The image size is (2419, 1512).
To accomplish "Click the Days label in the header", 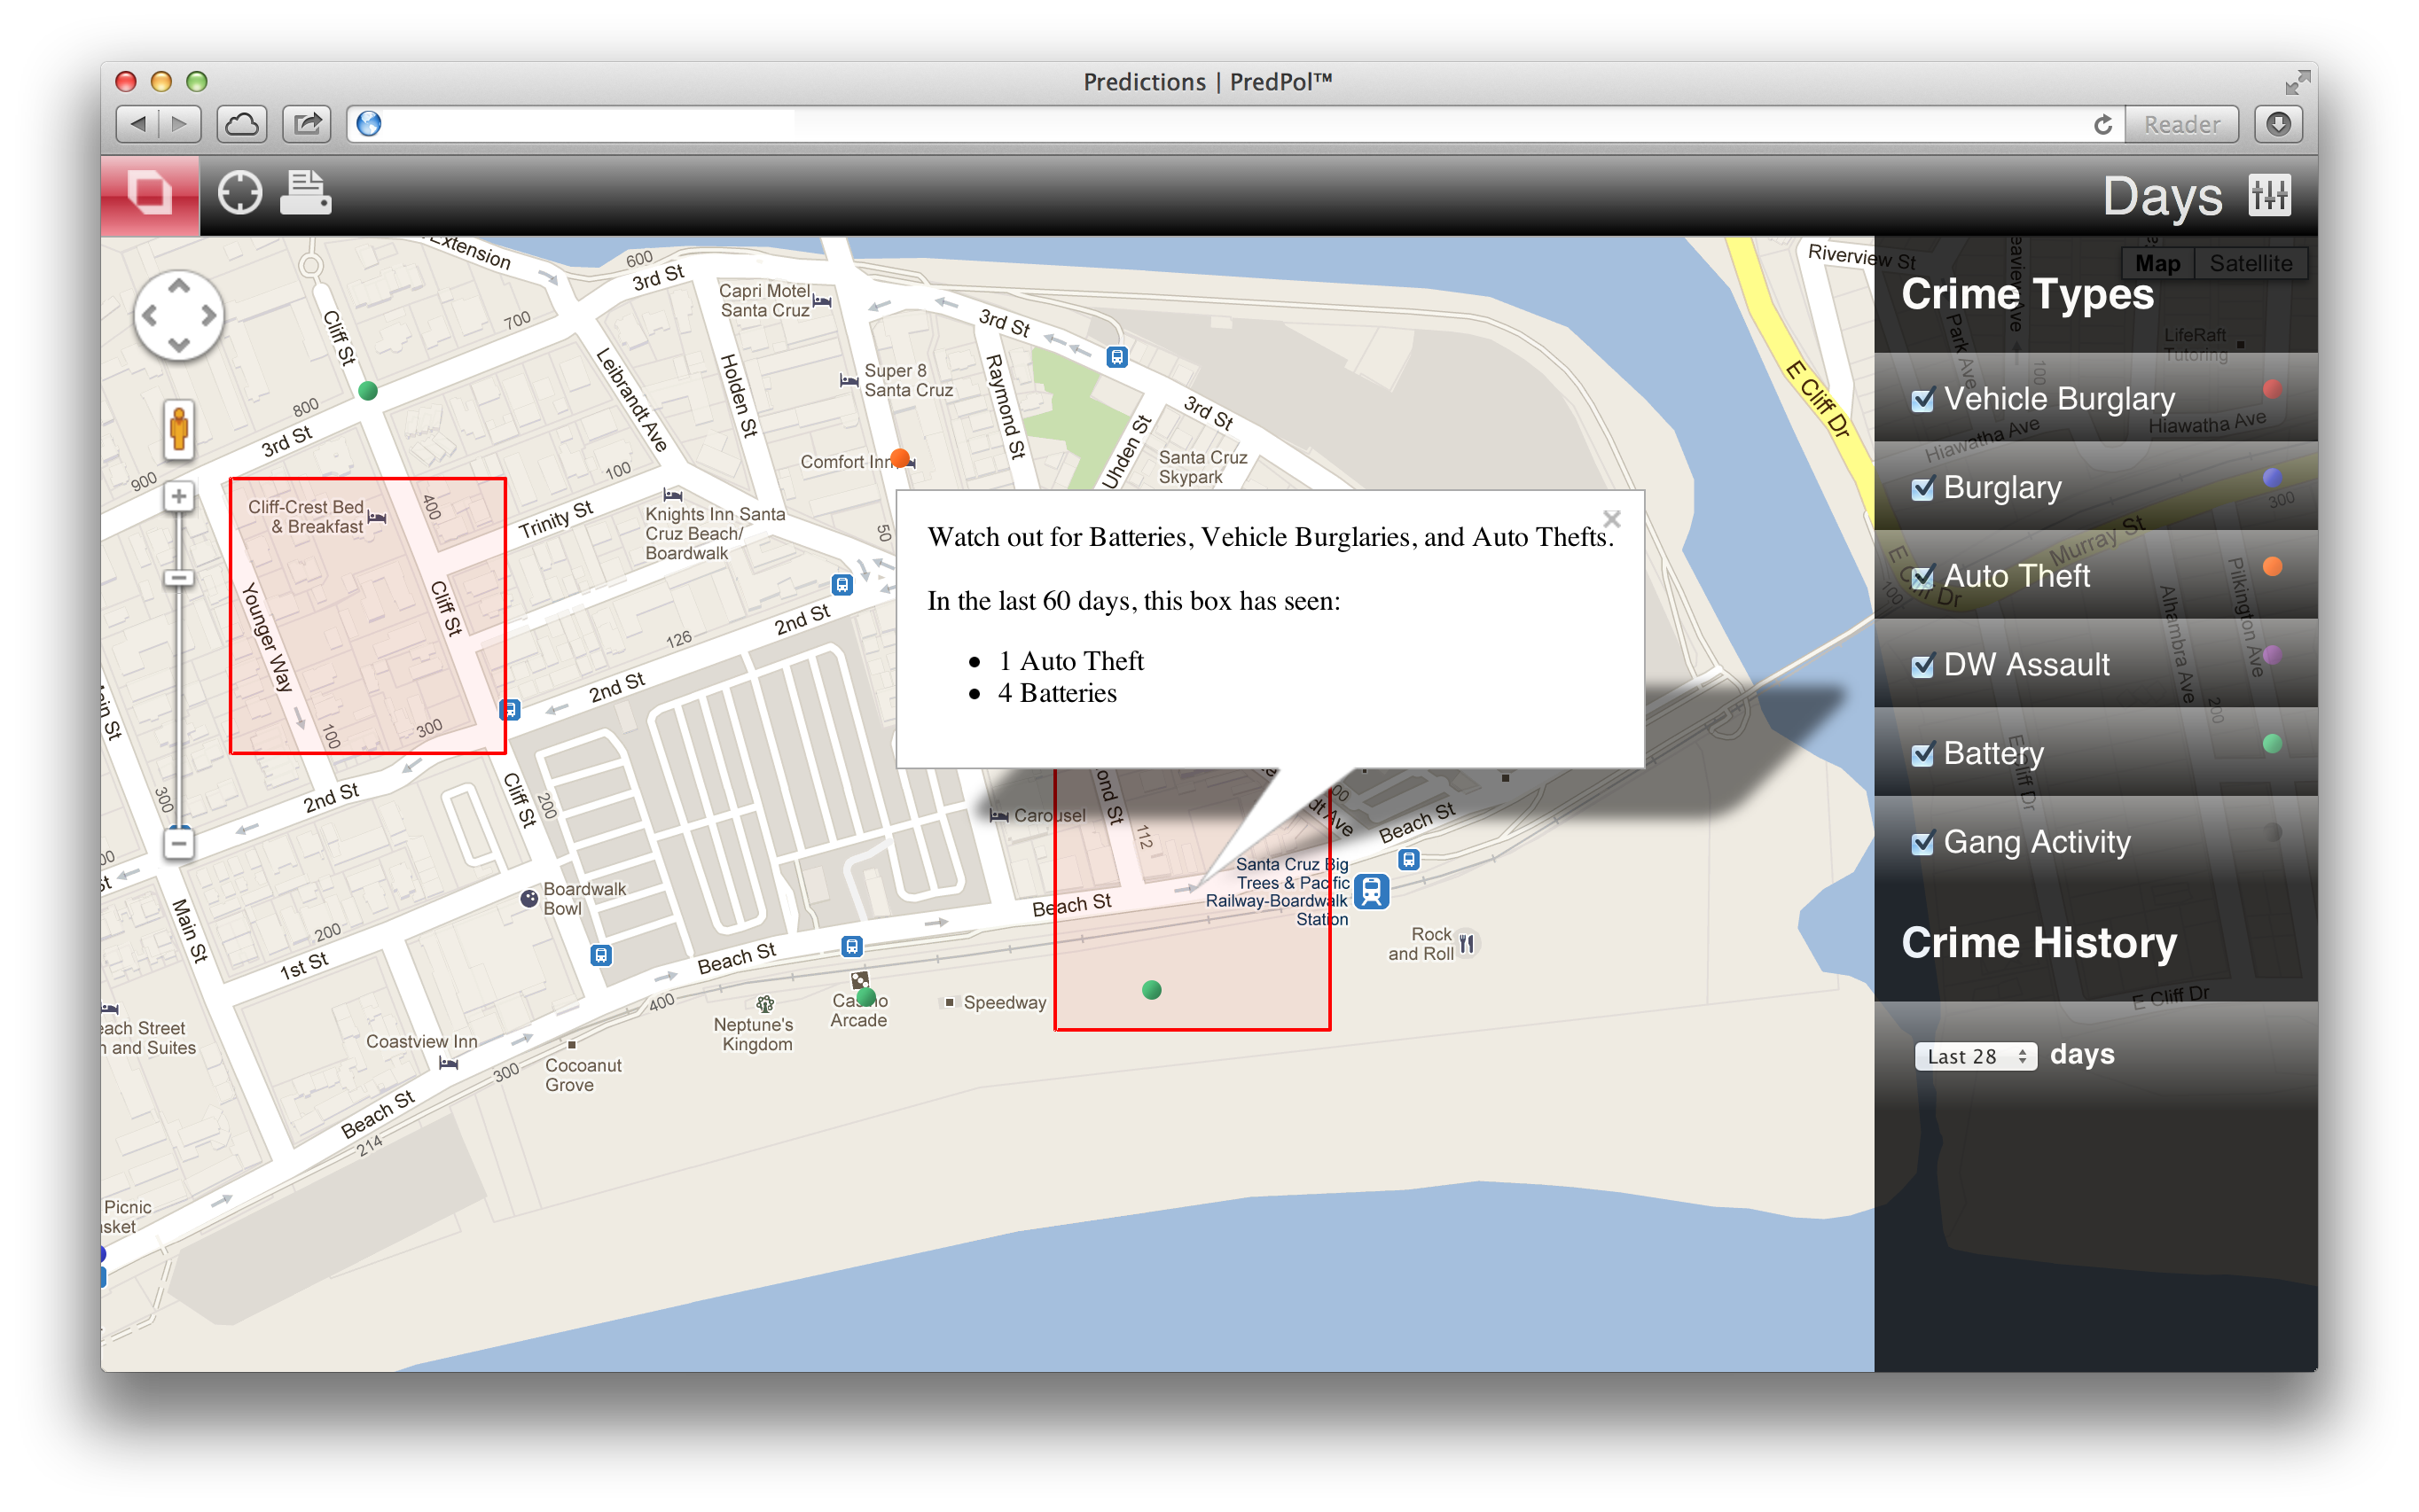I will pos(2162,196).
